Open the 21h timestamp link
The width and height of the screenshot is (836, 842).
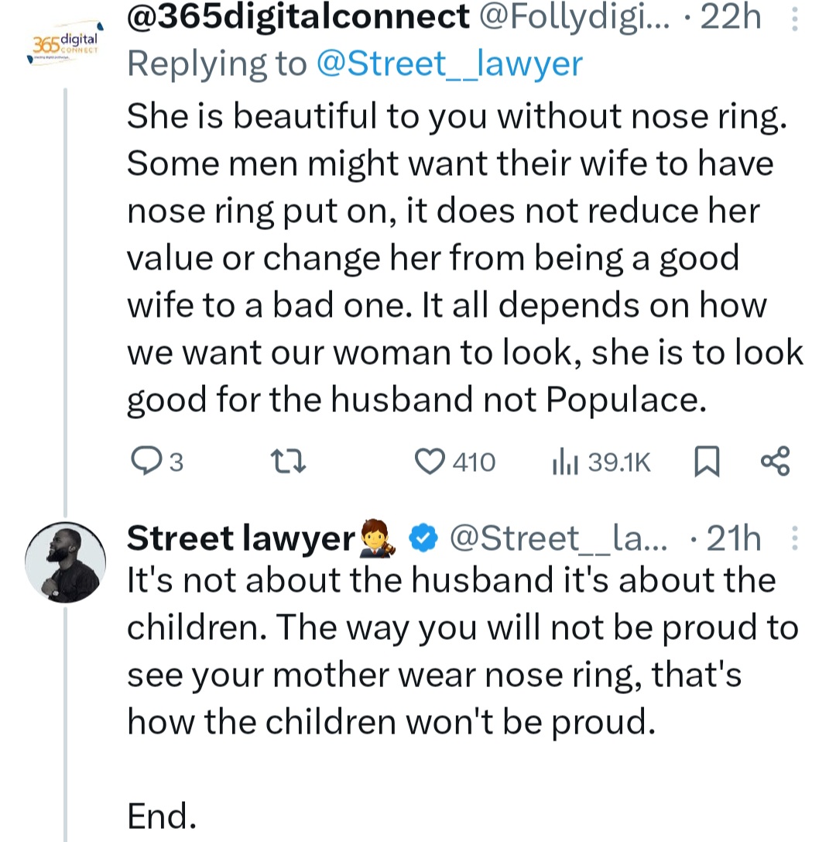tap(734, 538)
